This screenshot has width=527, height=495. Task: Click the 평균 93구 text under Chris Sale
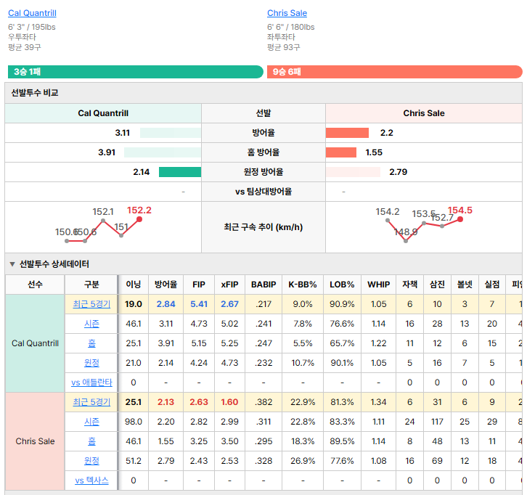tap(284, 47)
